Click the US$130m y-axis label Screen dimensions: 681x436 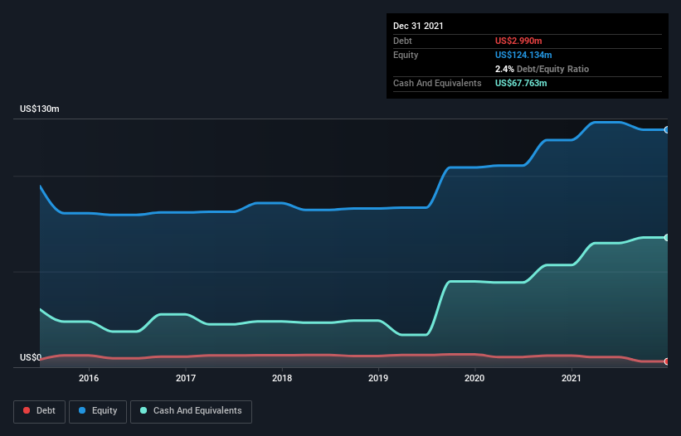(x=40, y=109)
